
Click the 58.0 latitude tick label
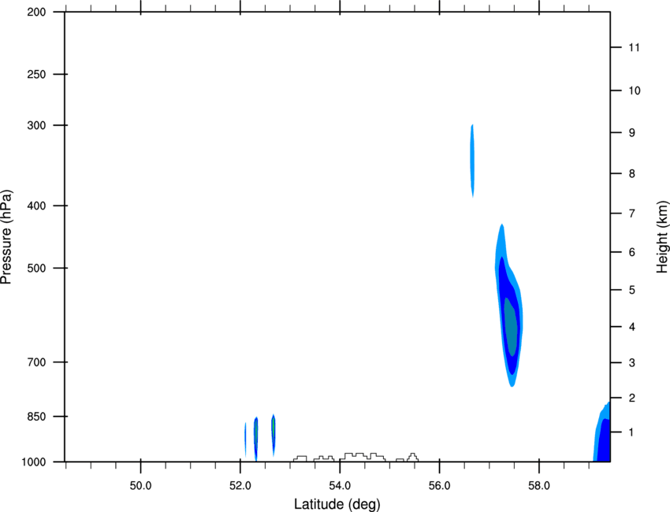(539, 486)
